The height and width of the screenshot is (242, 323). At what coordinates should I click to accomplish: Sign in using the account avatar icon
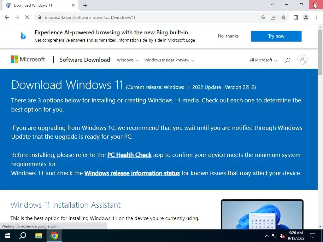(x=302, y=60)
